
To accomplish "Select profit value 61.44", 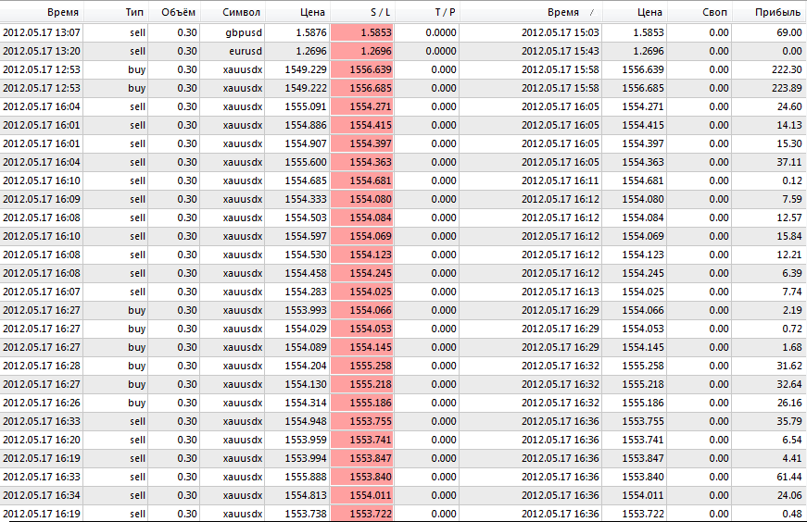I will tap(789, 478).
